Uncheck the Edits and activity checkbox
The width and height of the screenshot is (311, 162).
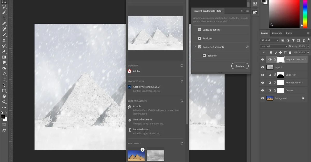click(200, 30)
